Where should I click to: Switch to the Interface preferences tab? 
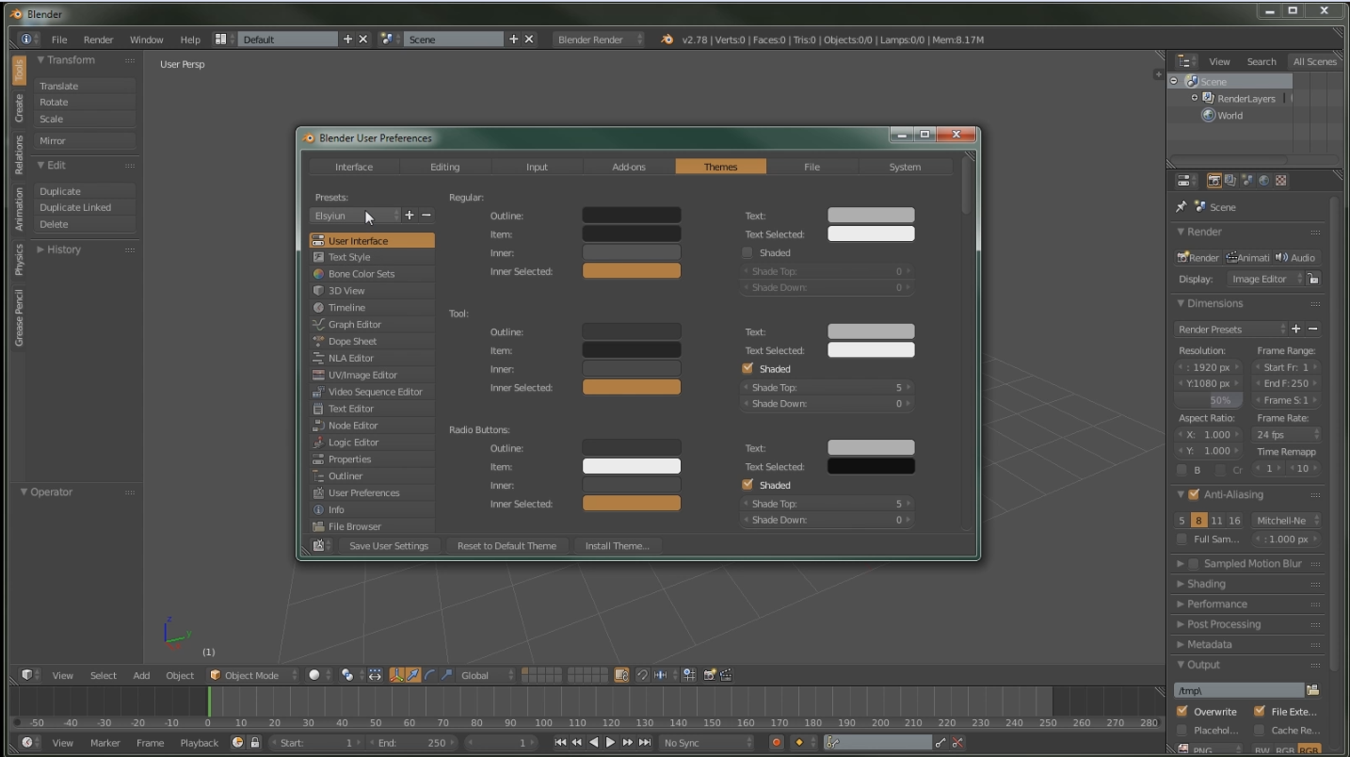(x=354, y=167)
